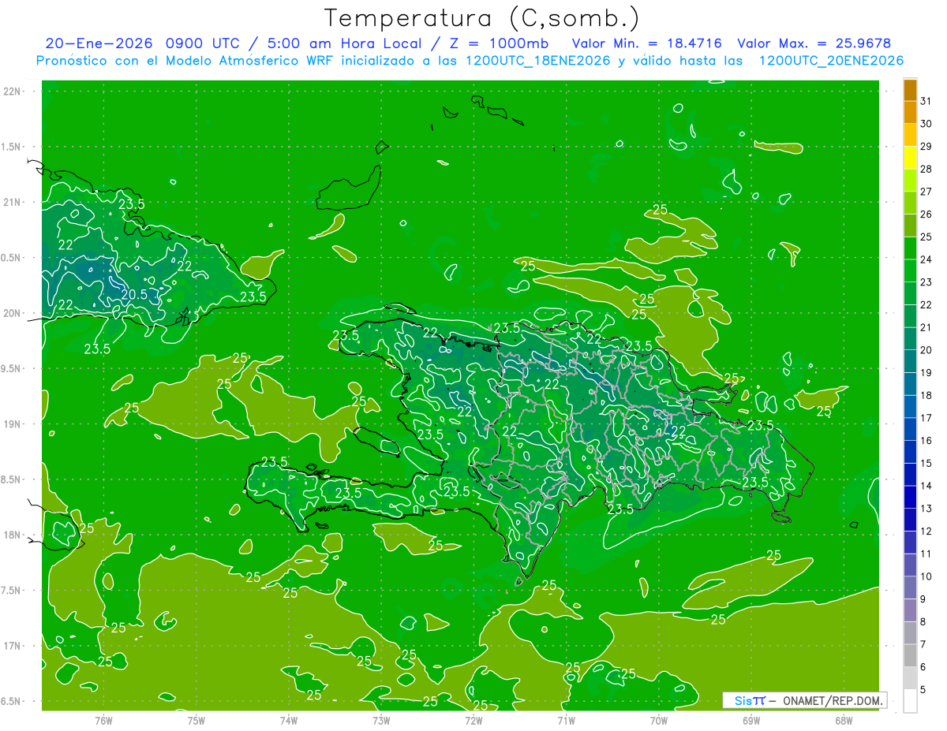Select the '20-Ene-2026' forecast date text

tap(99, 43)
